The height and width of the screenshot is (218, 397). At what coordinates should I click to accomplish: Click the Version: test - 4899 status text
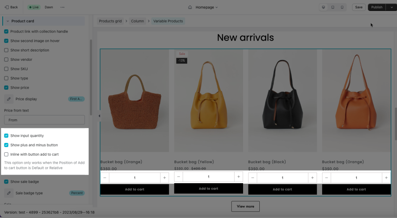(x=49, y=212)
